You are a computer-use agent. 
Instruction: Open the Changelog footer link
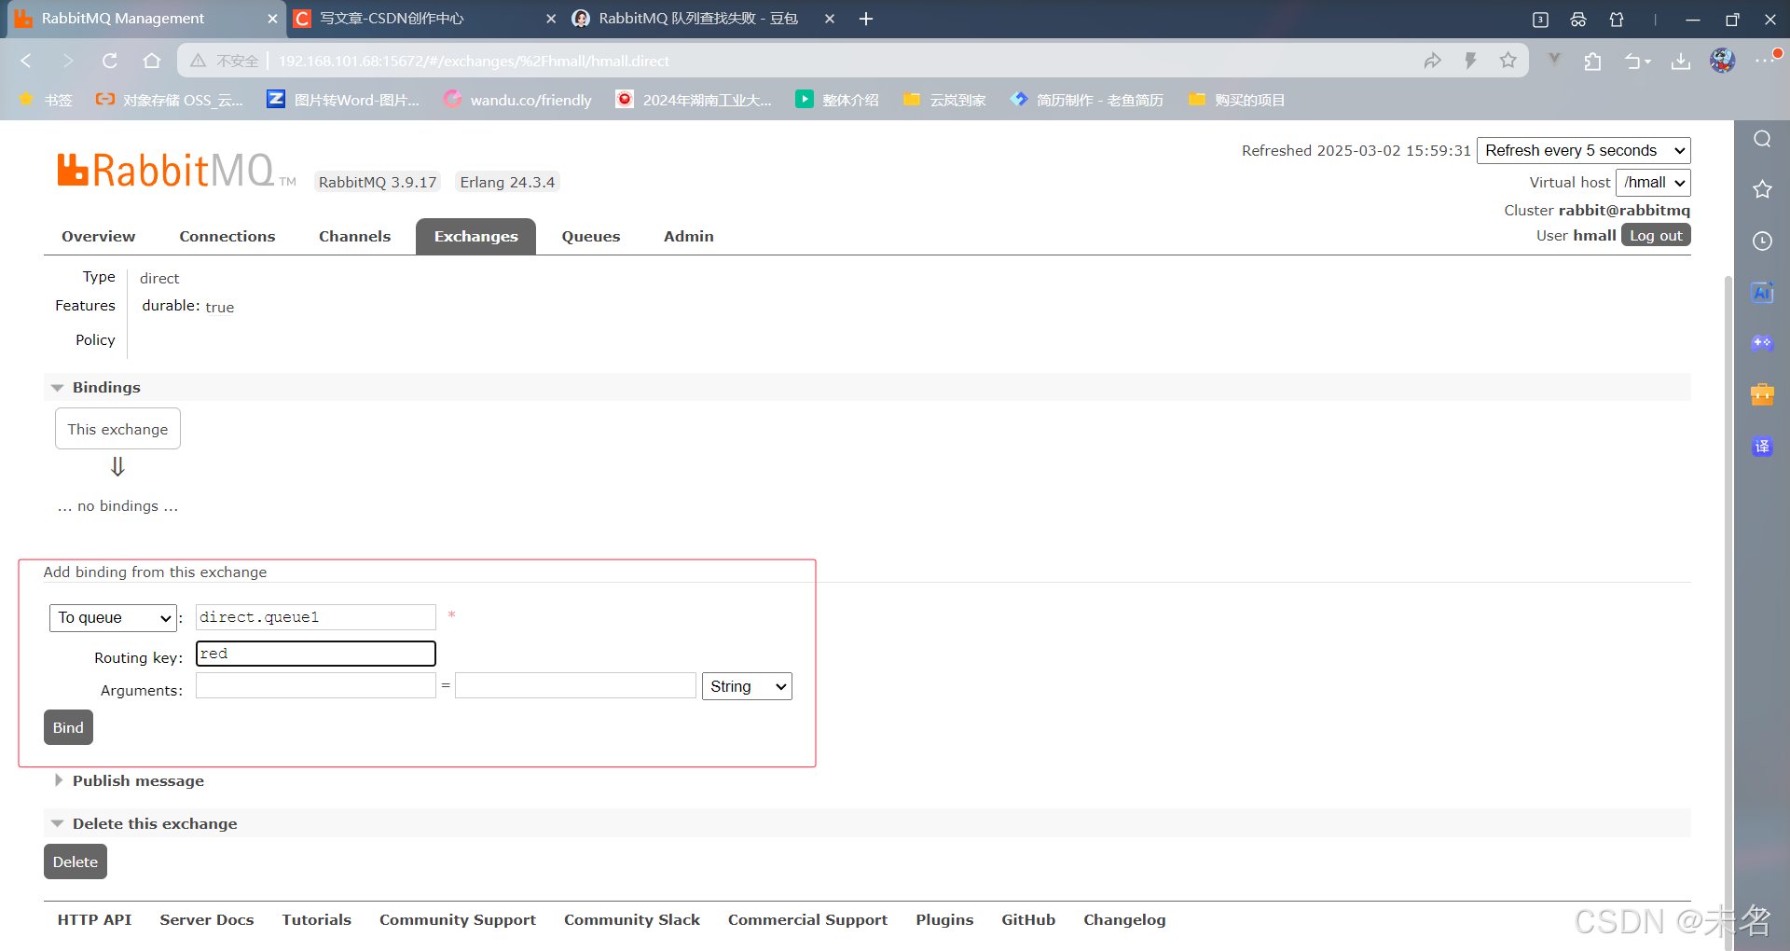tap(1124, 919)
